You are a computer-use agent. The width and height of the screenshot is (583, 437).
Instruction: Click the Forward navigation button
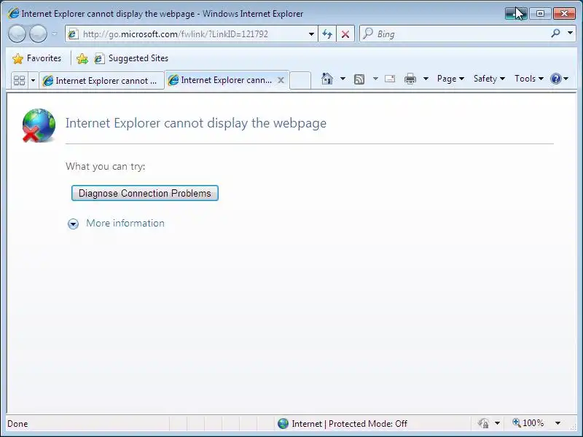(38, 34)
